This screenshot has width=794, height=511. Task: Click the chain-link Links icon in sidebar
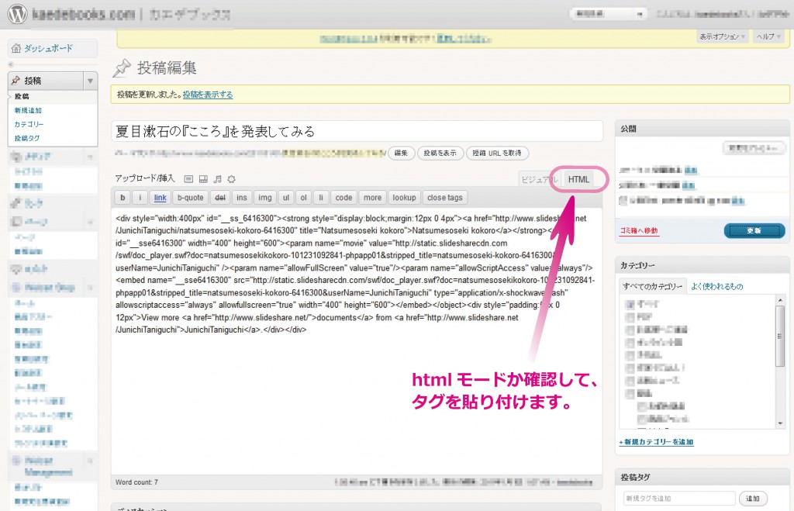pyautogui.click(x=16, y=203)
